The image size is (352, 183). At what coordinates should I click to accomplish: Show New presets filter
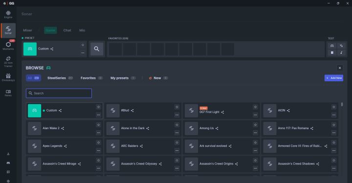point(158,78)
